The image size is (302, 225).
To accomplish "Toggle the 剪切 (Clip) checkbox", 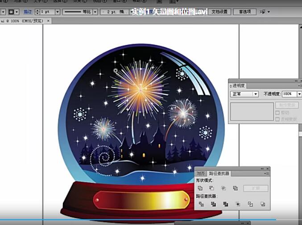I will pyautogui.click(x=277, y=113).
